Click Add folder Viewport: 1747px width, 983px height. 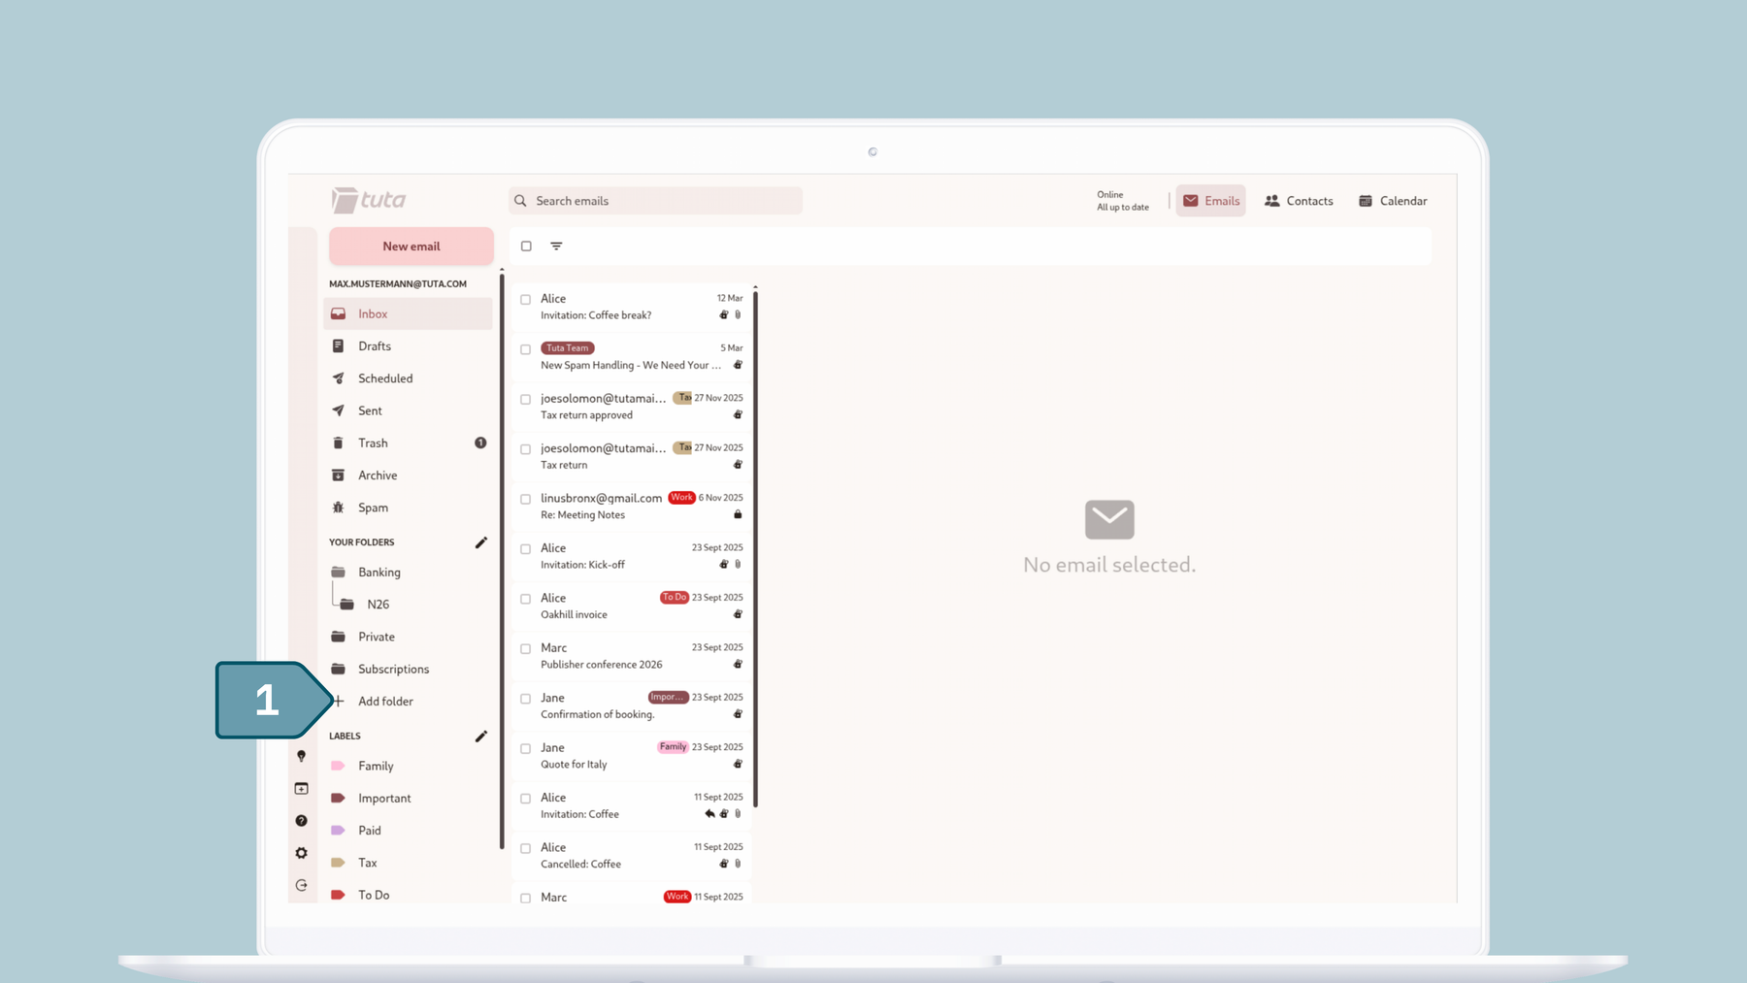coord(384,701)
